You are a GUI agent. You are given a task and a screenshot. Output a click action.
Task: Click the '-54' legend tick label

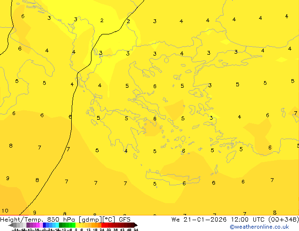coord(15,230)
